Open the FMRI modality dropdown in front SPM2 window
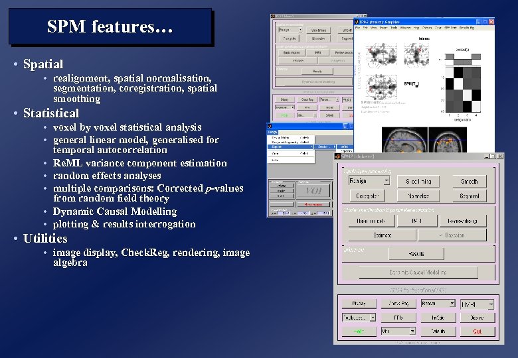Screen dimensions: 518x358 477,304
